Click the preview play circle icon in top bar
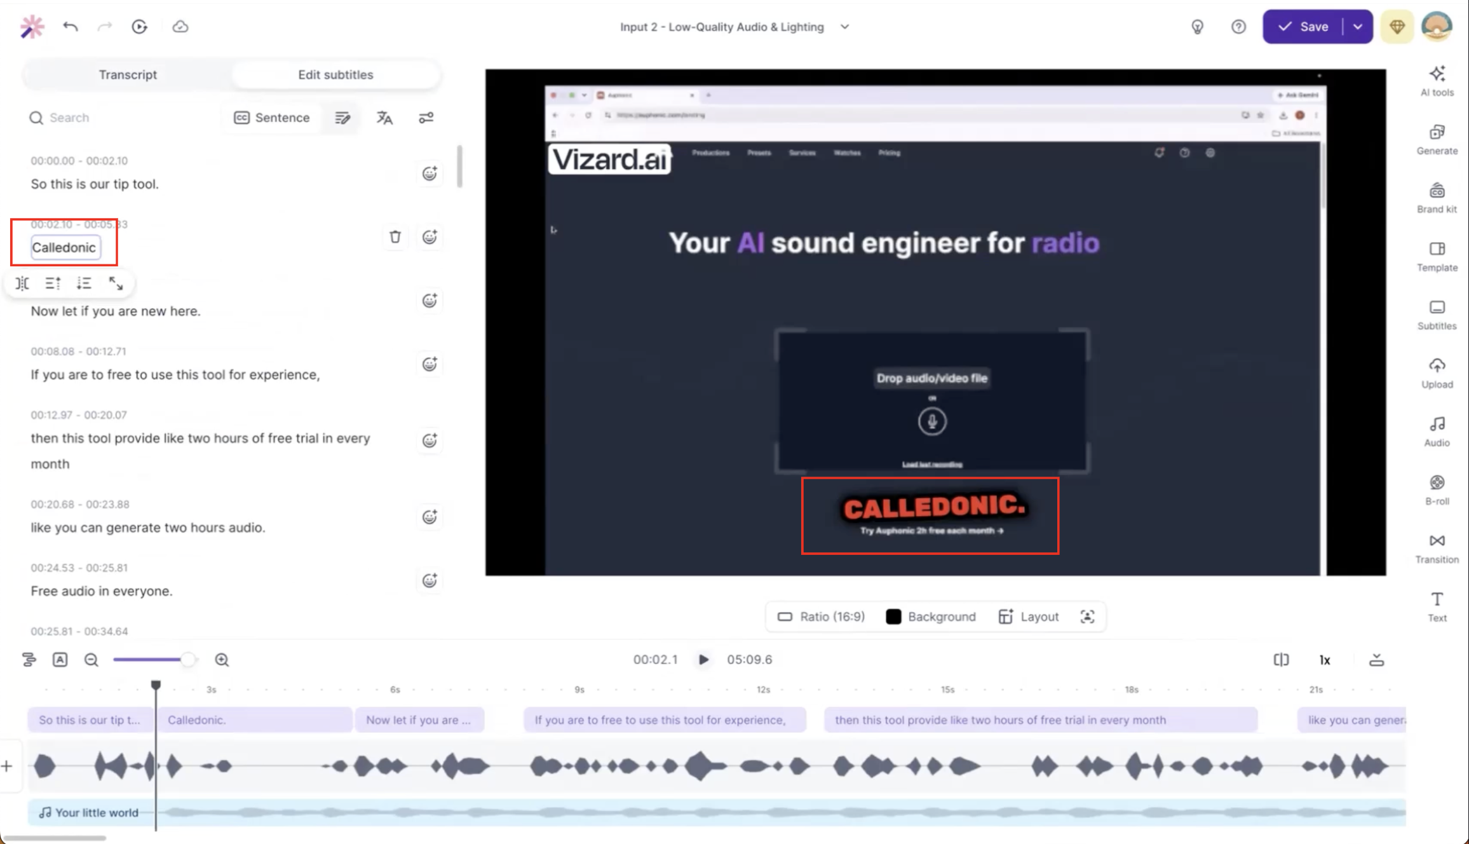1469x844 pixels. click(x=140, y=27)
